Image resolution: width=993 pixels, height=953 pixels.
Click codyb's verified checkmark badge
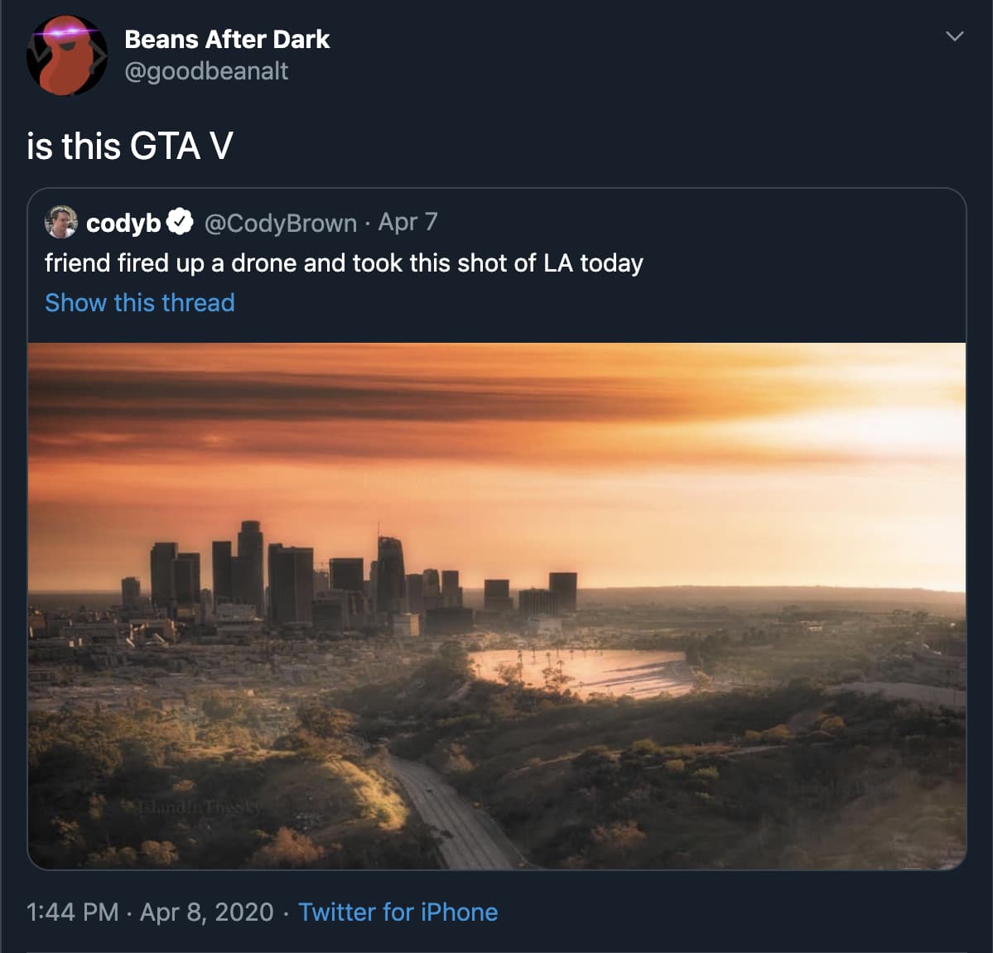click(181, 221)
